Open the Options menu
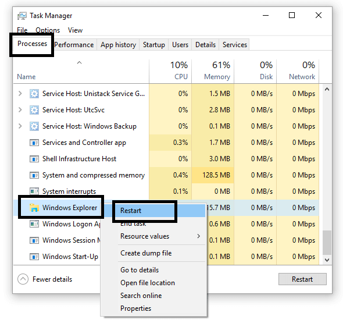 pyautogui.click(x=48, y=30)
